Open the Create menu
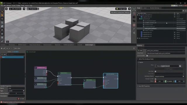This screenshot has width=187, height=105. tap(14, 6)
